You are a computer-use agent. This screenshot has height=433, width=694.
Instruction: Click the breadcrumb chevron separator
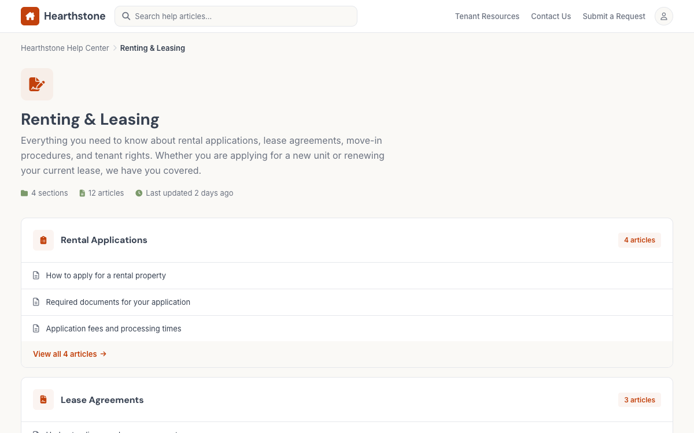pos(115,48)
